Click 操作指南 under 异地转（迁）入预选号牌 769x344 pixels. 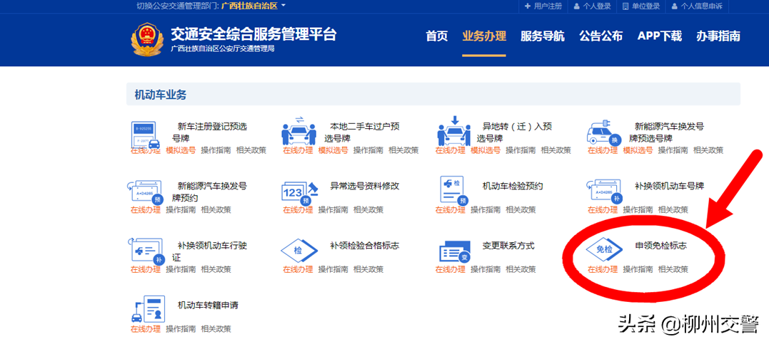(x=521, y=150)
